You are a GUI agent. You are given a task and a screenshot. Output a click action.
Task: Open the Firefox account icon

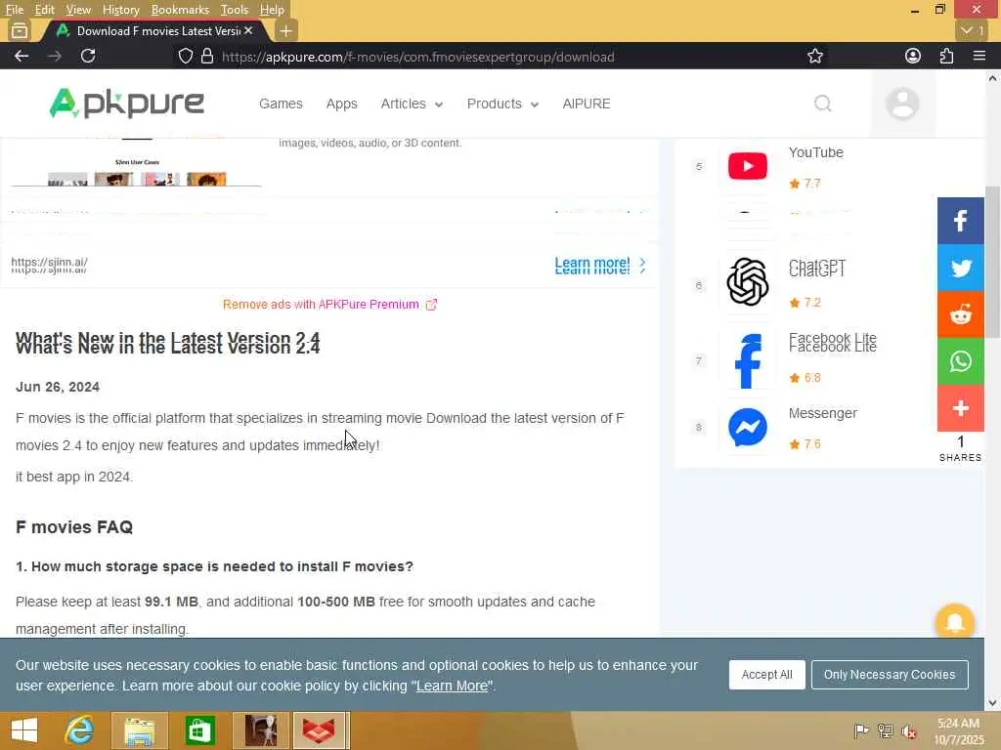913,56
